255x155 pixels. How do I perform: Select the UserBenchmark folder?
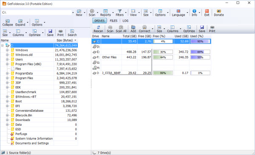[x=39, y=92]
